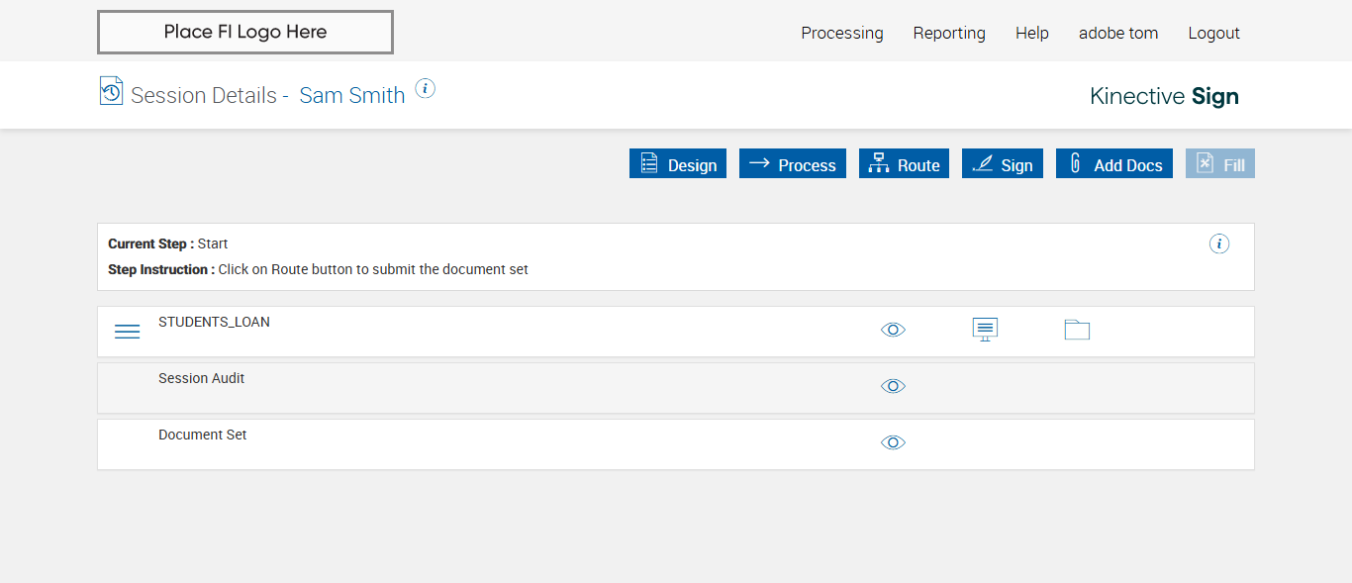Click the Logout link

coord(1213,33)
